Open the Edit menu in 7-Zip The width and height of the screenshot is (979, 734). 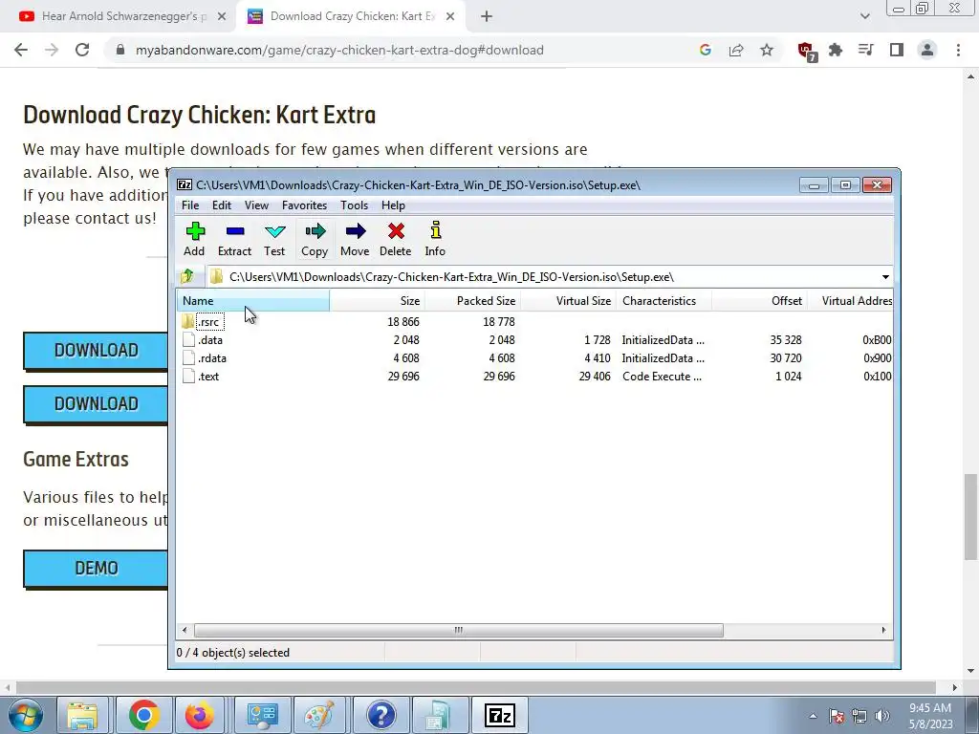pyautogui.click(x=222, y=205)
